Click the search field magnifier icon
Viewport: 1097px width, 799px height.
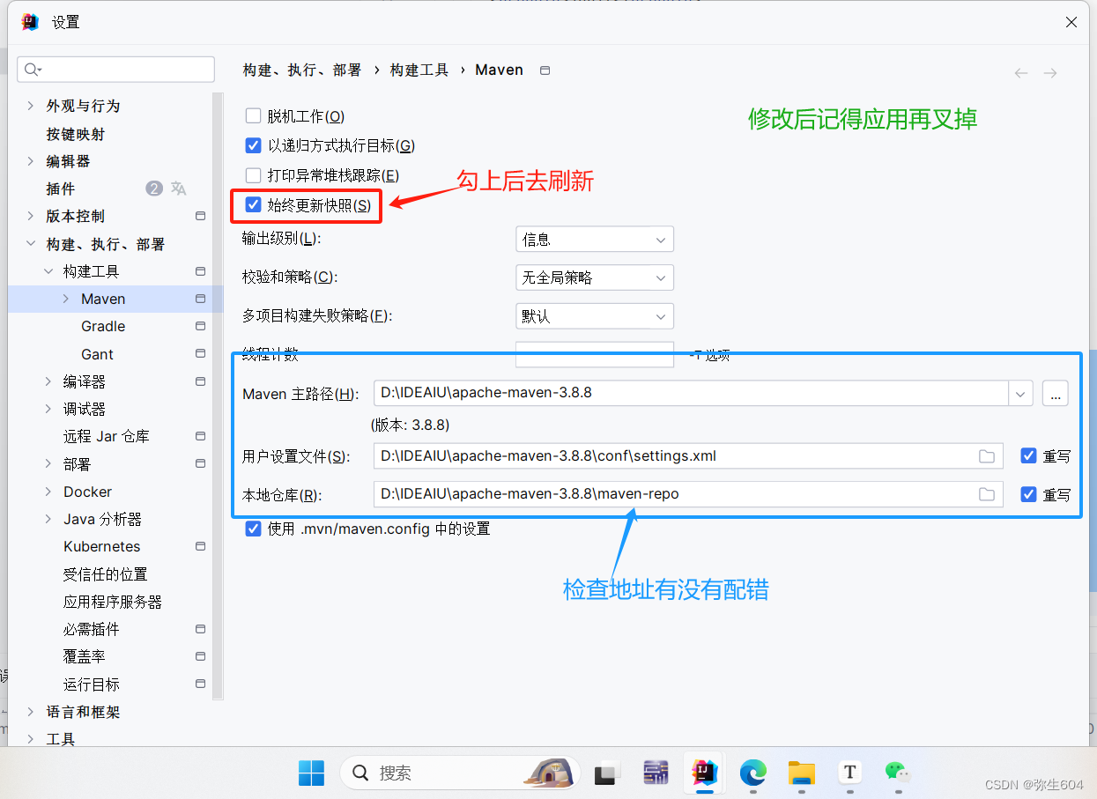click(33, 70)
